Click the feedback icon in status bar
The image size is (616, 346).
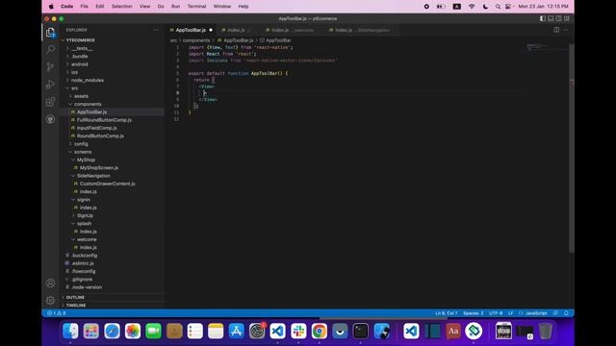[555, 313]
